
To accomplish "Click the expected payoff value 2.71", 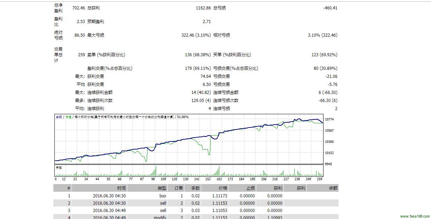I will click(207, 21).
